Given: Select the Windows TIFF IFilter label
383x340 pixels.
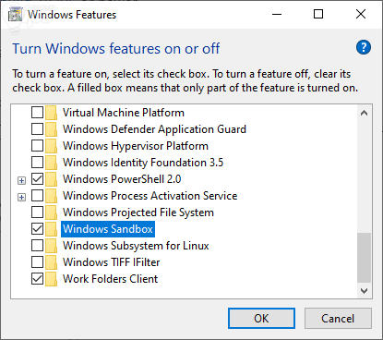Looking at the screenshot, I should (112, 262).
